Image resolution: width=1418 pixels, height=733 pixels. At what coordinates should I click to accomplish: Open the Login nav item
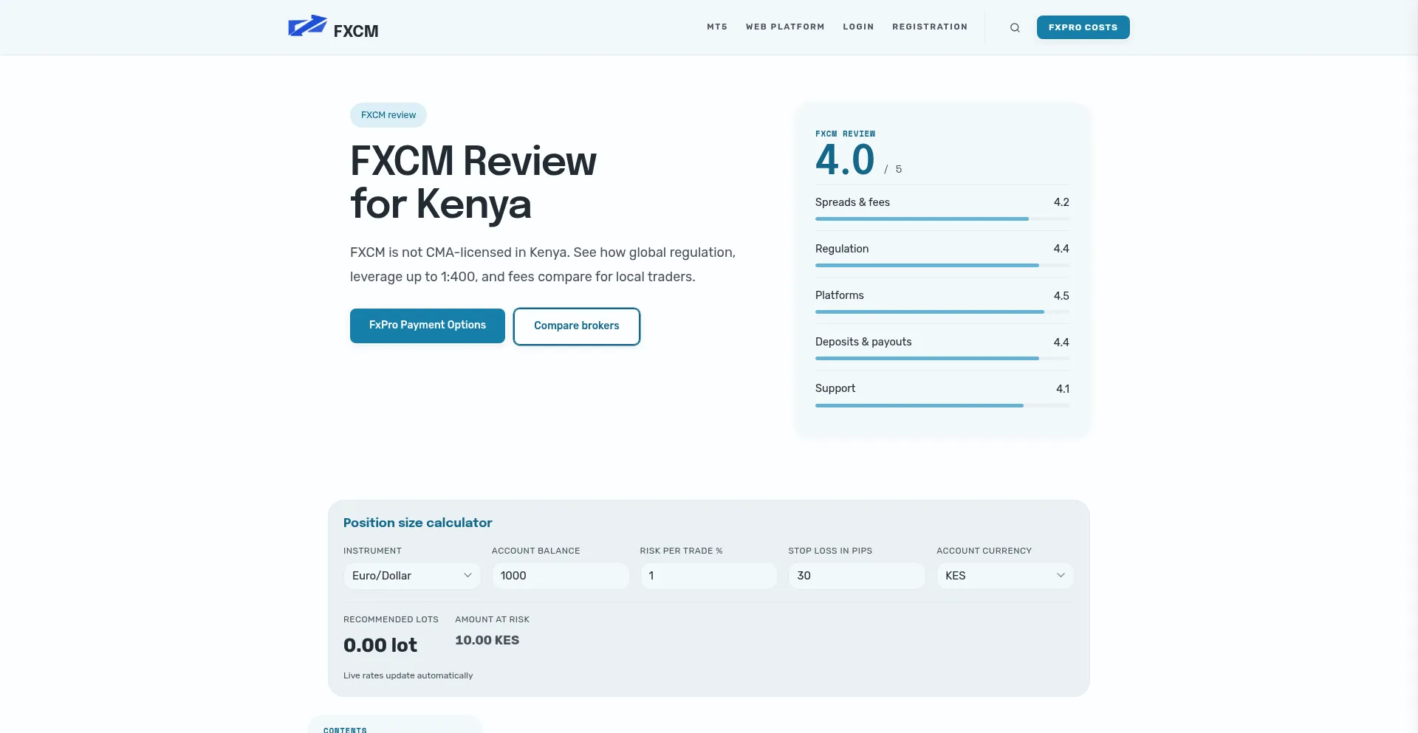point(858,27)
